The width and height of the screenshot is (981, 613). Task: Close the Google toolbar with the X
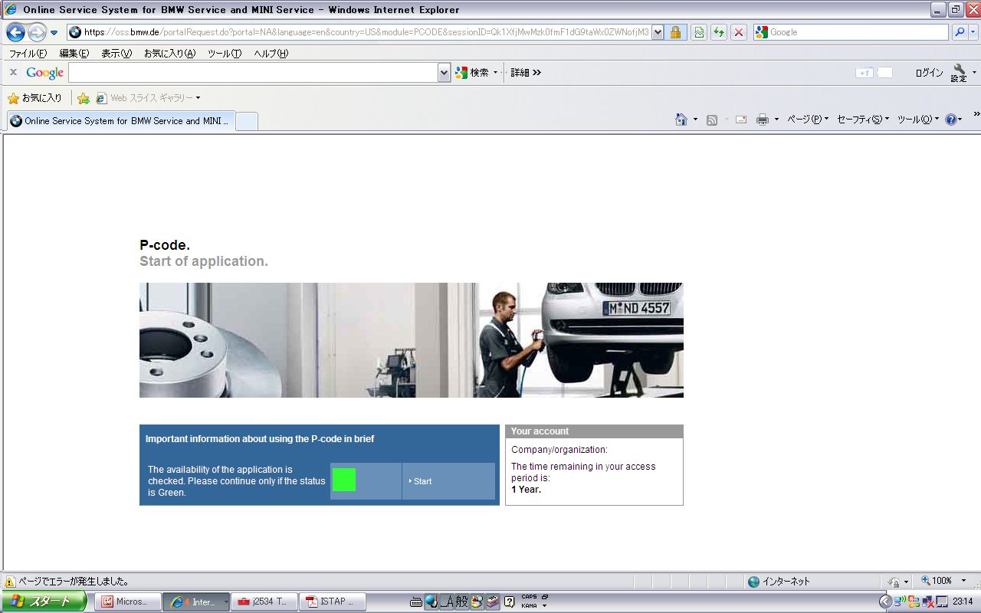pyautogui.click(x=13, y=72)
